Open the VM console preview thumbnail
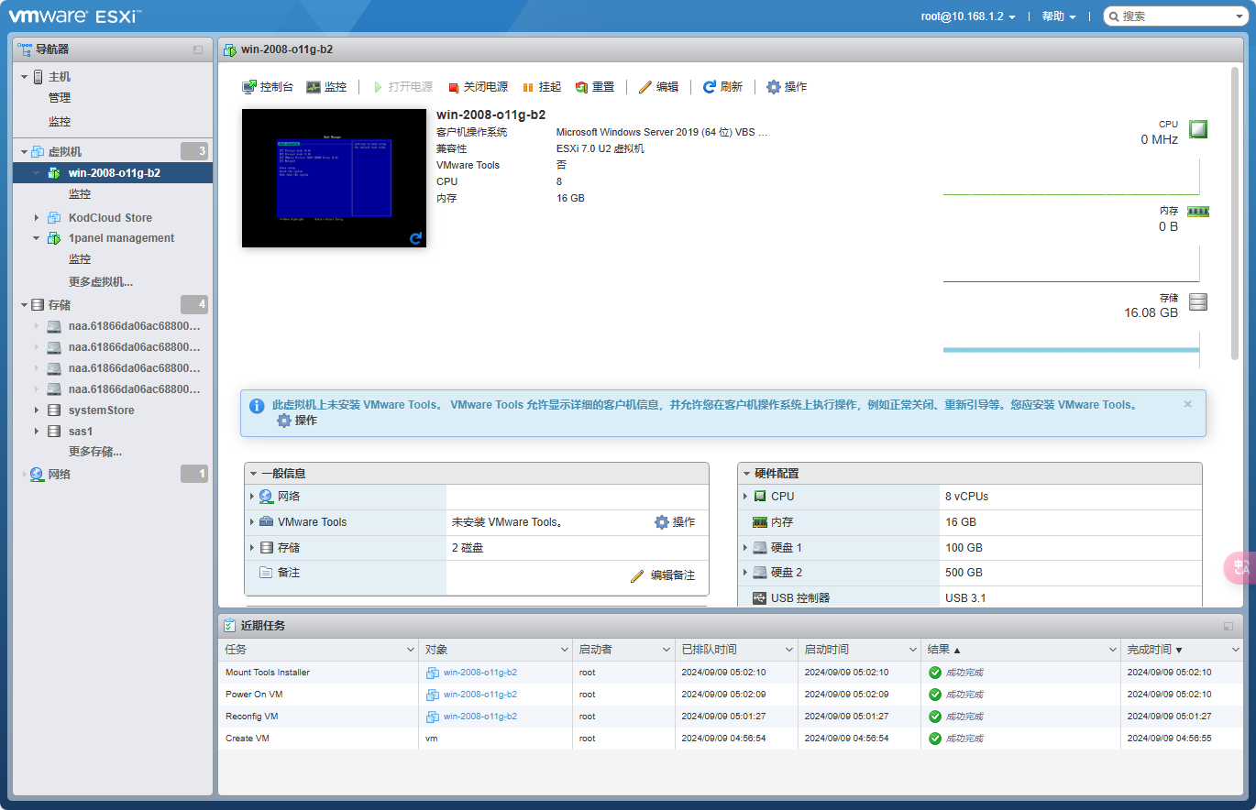The width and height of the screenshot is (1256, 810). tap(334, 178)
